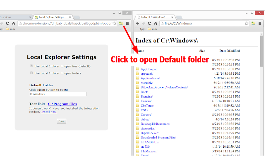Click date 5/19/14 11:11:24 PM

pos(226,151)
